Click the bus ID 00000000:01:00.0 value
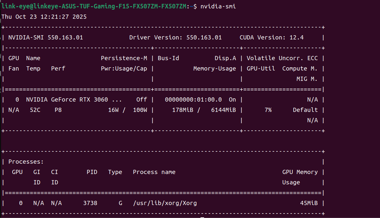 pyautogui.click(x=193, y=100)
